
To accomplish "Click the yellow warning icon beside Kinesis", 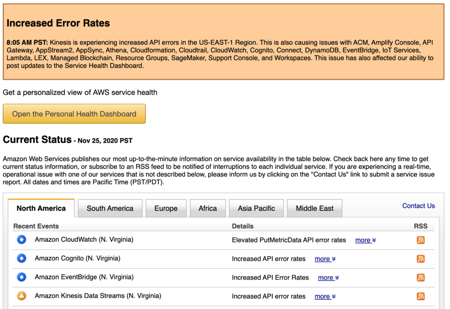I will 22,296.
